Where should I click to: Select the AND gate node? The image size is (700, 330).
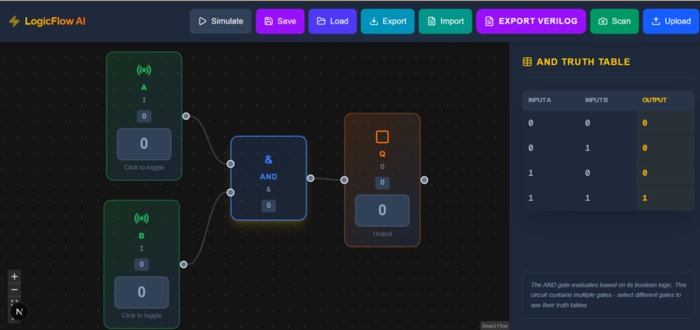268,178
